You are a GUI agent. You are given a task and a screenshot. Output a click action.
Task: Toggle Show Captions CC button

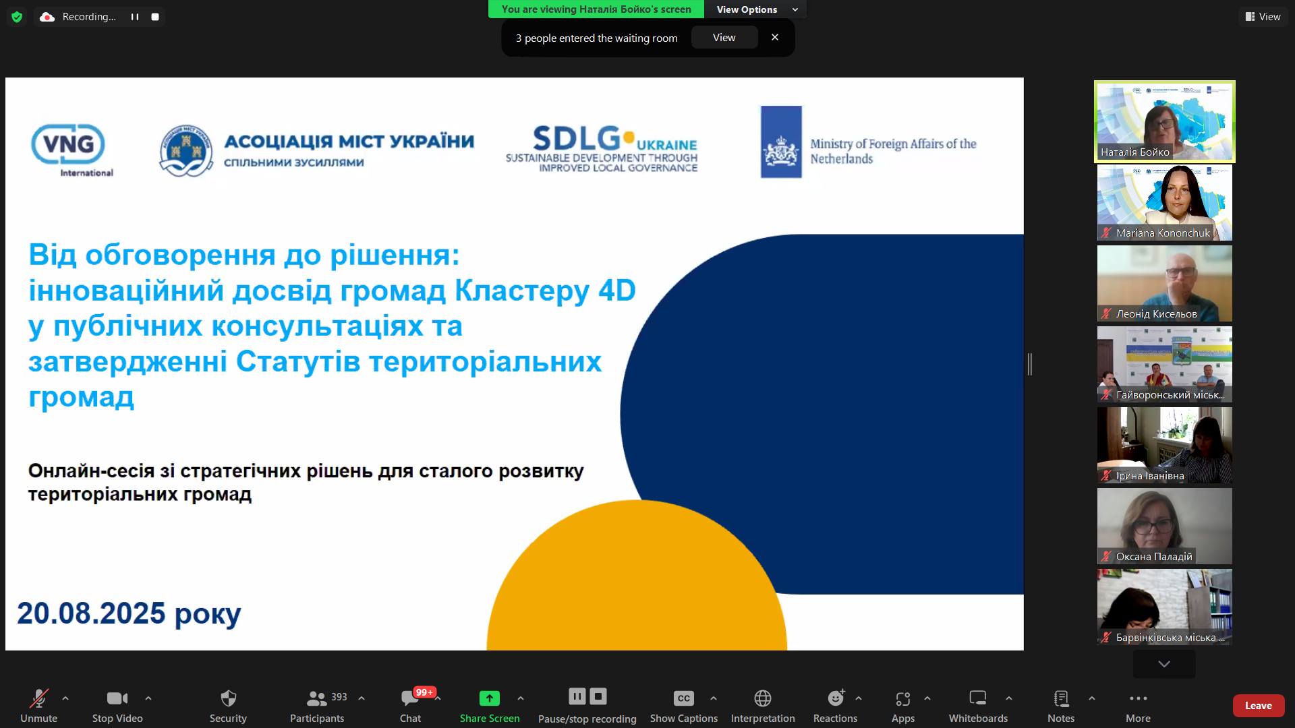(x=683, y=698)
